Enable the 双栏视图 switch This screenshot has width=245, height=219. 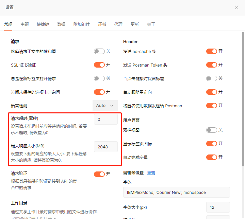point(212,130)
